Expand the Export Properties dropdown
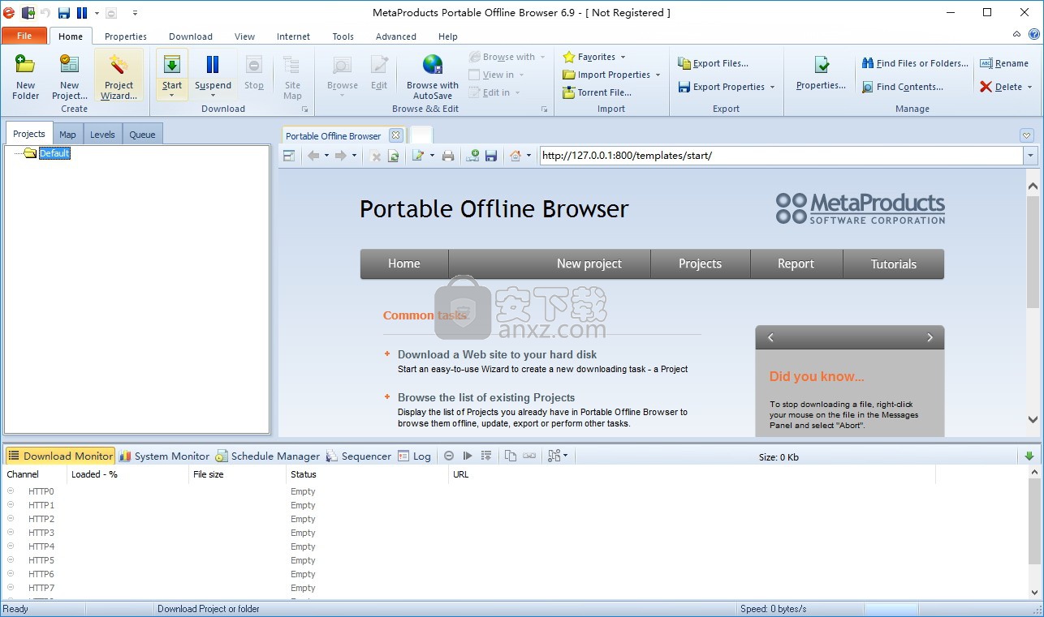The image size is (1044, 617). [772, 87]
